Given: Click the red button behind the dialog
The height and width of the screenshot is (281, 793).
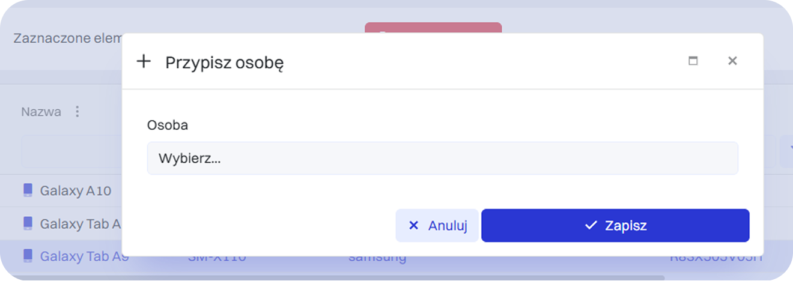Looking at the screenshot, I should (433, 28).
